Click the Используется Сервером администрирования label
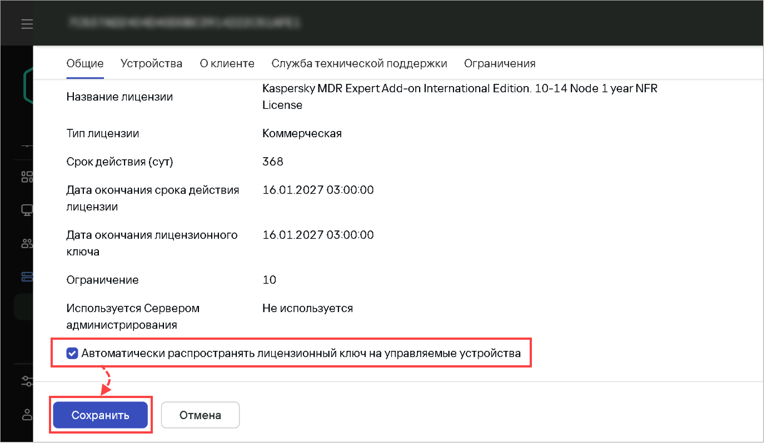The height and width of the screenshot is (443, 767). (133, 316)
